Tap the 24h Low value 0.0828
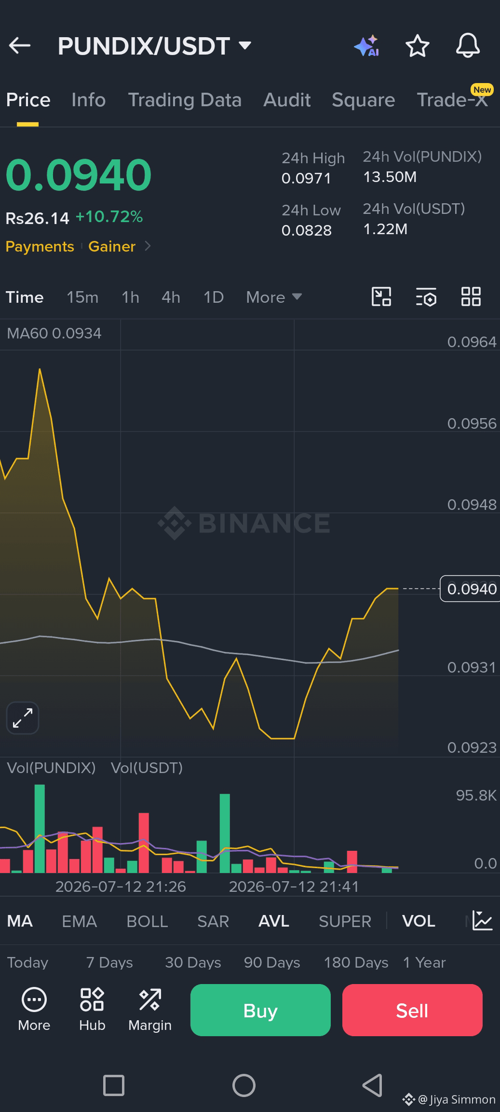This screenshot has width=500, height=1112. pos(307,230)
